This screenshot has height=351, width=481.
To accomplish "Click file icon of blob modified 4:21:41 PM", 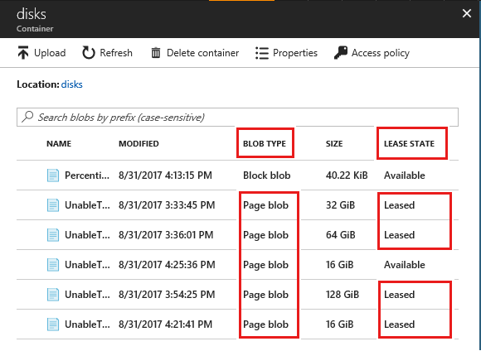I will point(53,325).
